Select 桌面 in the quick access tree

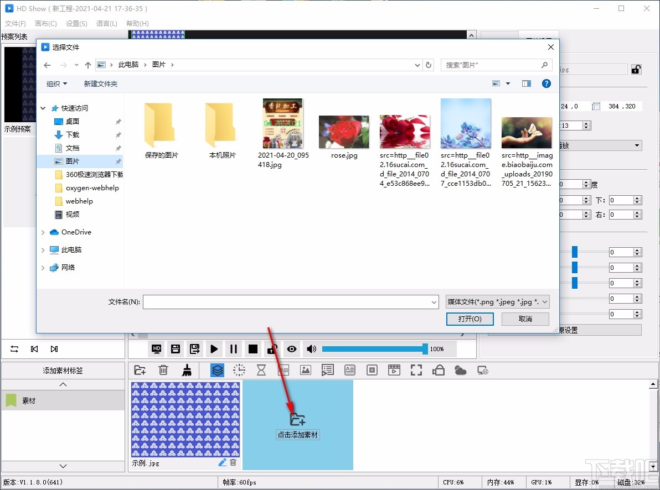[73, 122]
